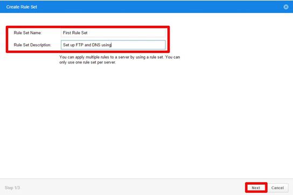Click the multiple rules help text
The image size is (293, 195).
120,60
